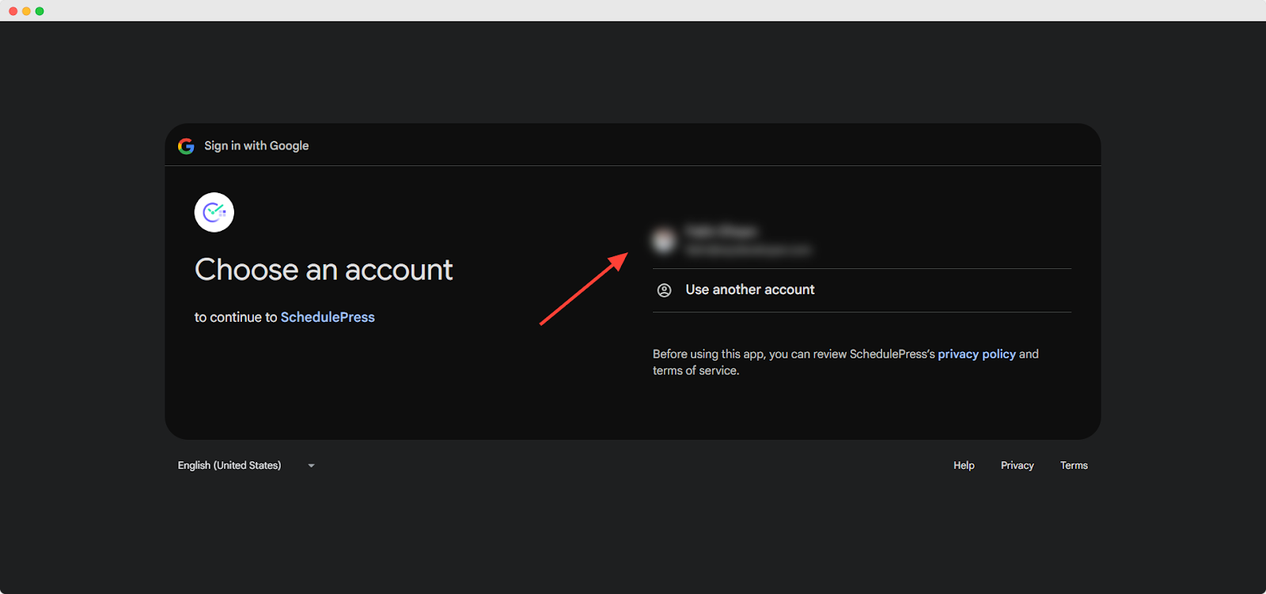Click the language dropdown arrow
The image size is (1266, 594).
coord(311,466)
